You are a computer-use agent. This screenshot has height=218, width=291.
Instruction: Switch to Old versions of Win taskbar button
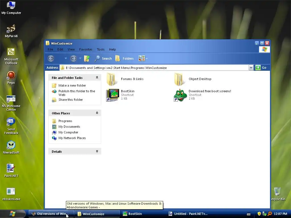click(51, 214)
